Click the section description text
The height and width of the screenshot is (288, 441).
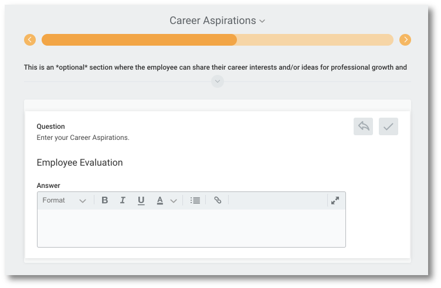click(x=215, y=67)
